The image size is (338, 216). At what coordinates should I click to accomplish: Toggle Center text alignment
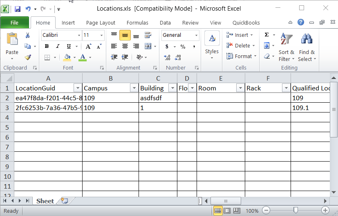click(x=125, y=46)
